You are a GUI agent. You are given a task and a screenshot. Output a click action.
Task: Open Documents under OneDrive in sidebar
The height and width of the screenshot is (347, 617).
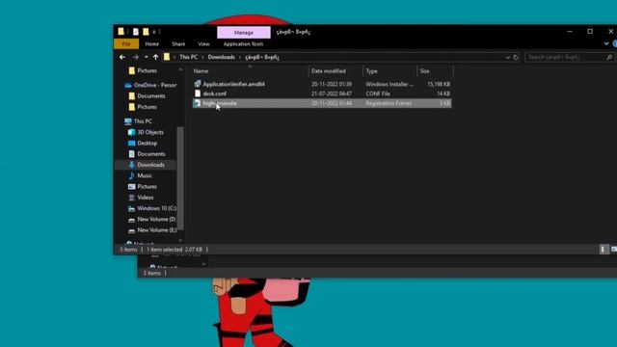click(151, 96)
